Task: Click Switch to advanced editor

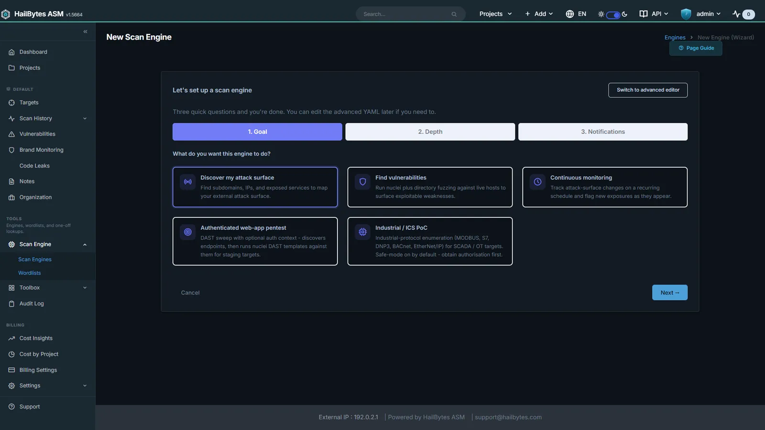Action: (648, 90)
